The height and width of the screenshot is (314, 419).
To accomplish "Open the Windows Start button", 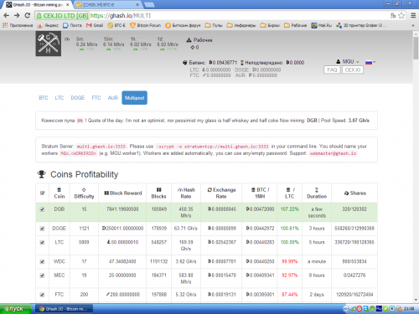I will coord(16,309).
